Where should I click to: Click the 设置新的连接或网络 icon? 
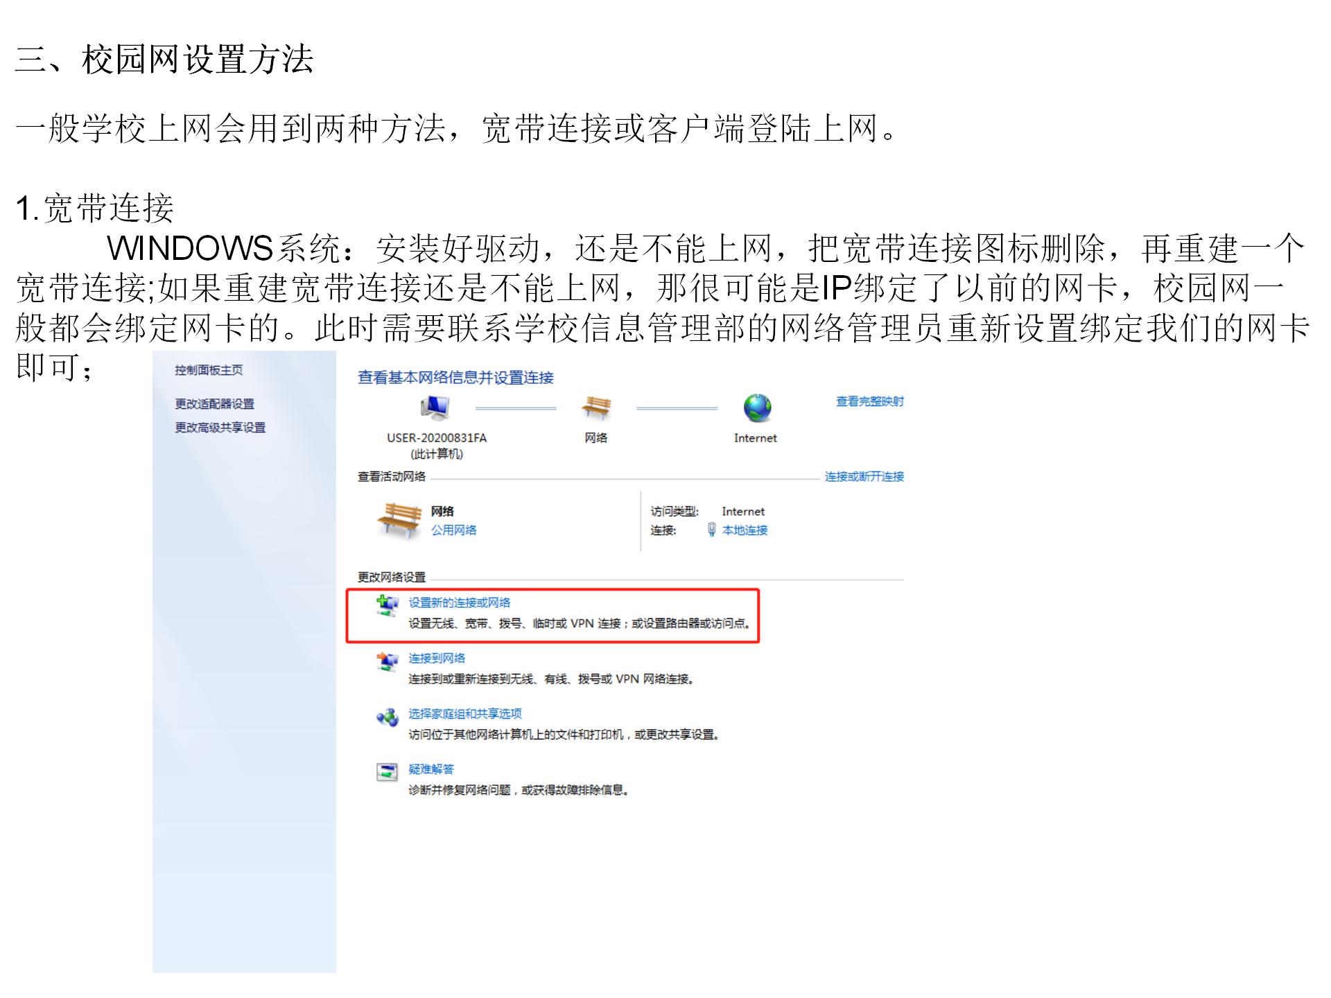(387, 606)
